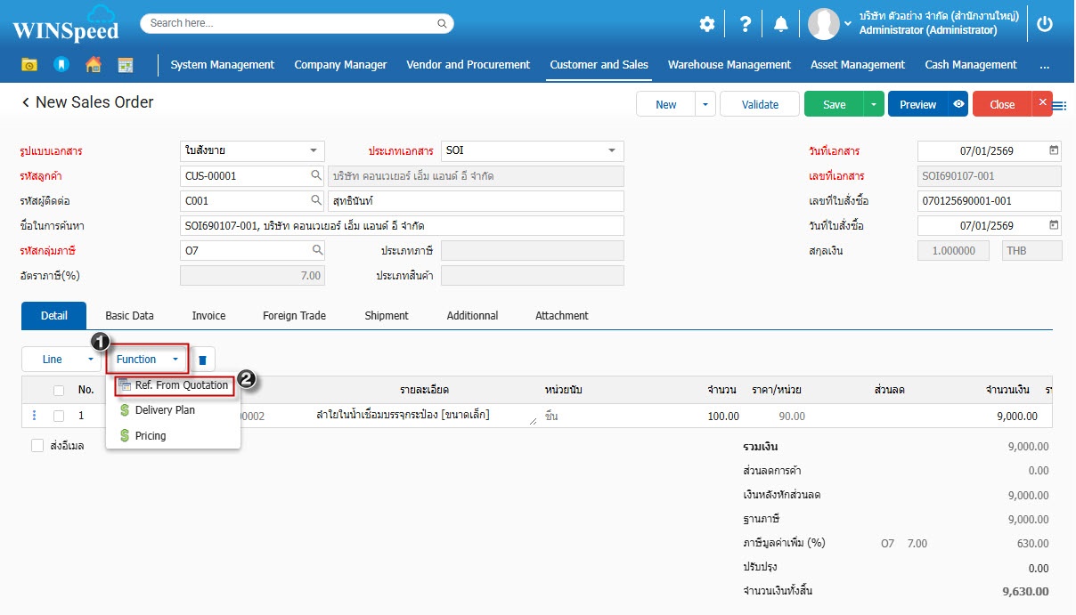Click the notification bell icon

pyautogui.click(x=780, y=25)
